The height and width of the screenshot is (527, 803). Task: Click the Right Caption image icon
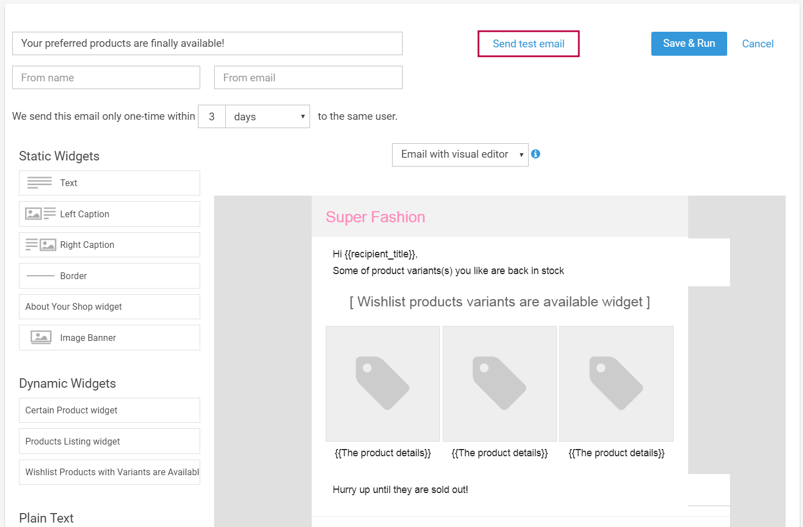41,245
